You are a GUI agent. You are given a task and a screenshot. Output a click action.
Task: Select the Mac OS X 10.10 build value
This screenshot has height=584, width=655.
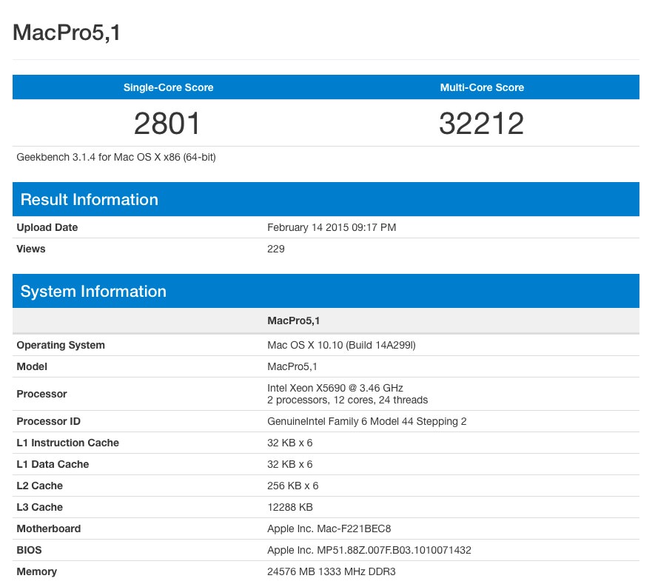click(342, 345)
